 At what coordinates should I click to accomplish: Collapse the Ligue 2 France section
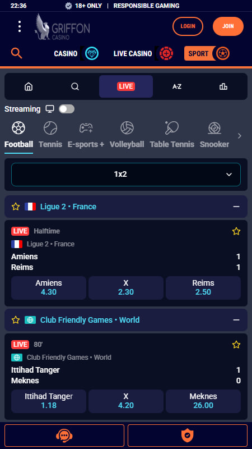tap(236, 207)
